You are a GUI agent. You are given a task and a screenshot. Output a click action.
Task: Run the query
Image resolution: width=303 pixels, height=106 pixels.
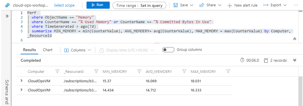tap(98, 5)
